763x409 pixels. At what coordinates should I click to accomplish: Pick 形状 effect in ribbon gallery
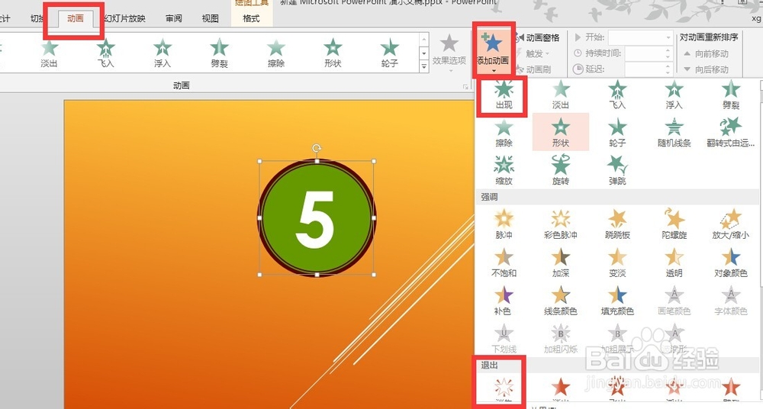333,53
